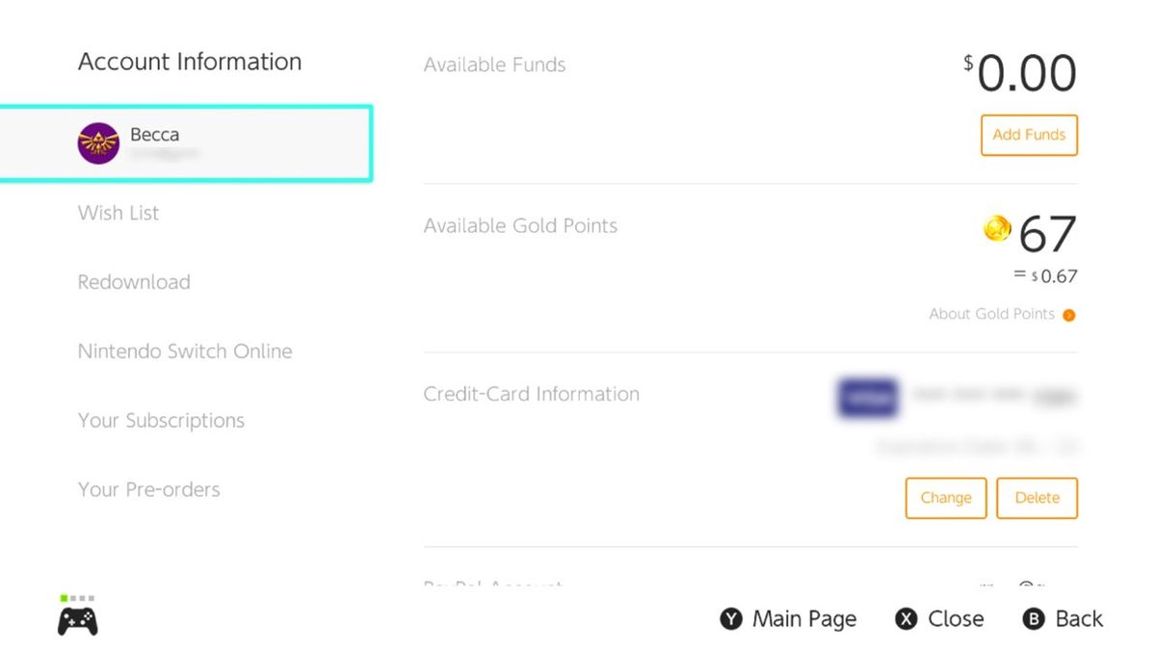Switch to the Redownload section

pos(133,281)
